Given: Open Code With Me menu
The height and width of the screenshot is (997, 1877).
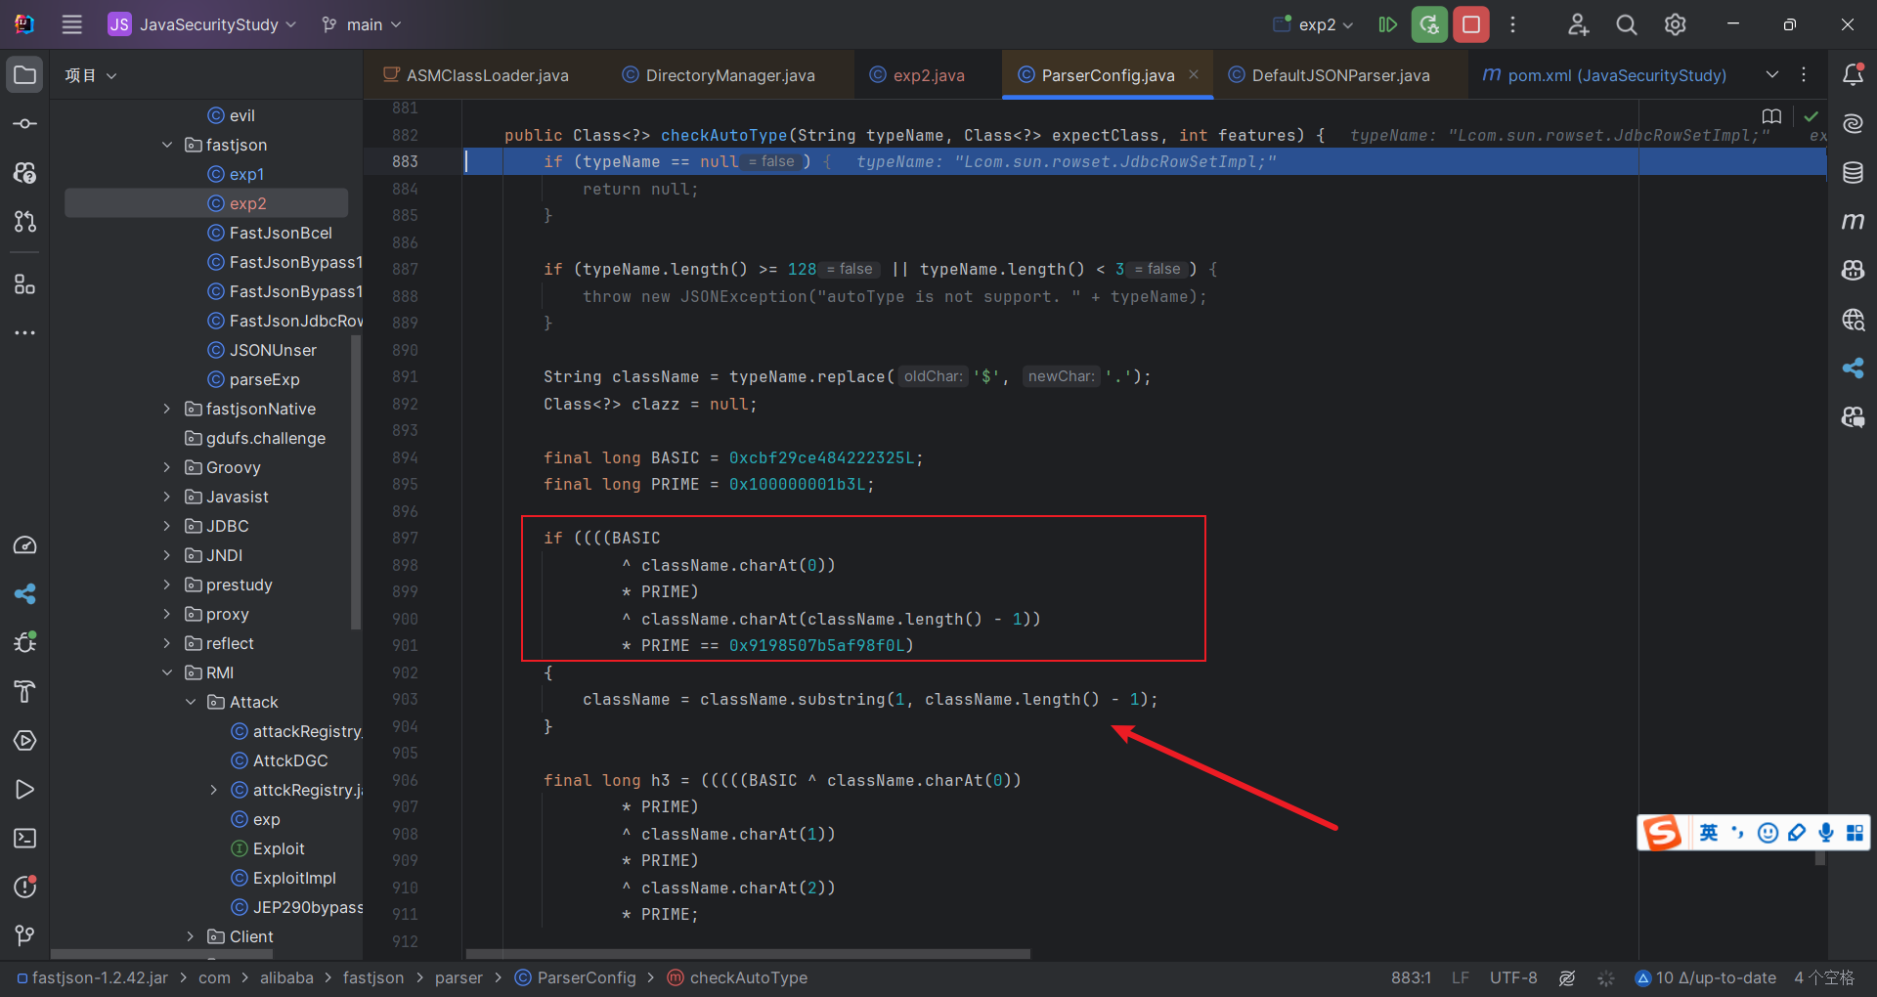Looking at the screenshot, I should (1578, 24).
